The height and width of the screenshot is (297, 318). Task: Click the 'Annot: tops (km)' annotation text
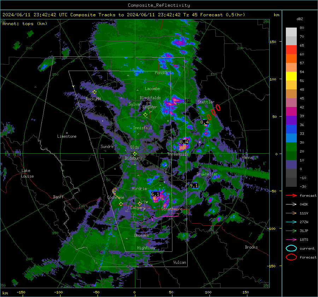pyautogui.click(x=25, y=24)
